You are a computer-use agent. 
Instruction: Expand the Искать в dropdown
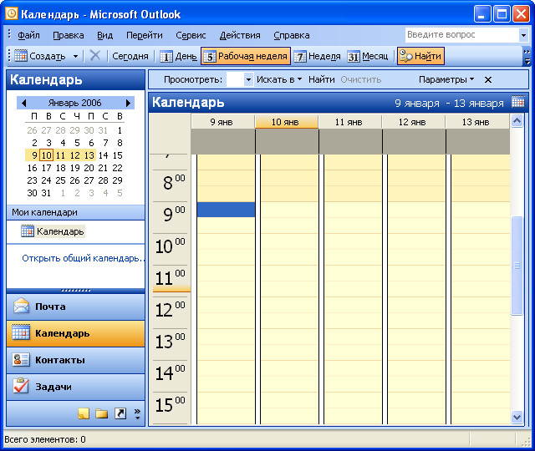[279, 80]
